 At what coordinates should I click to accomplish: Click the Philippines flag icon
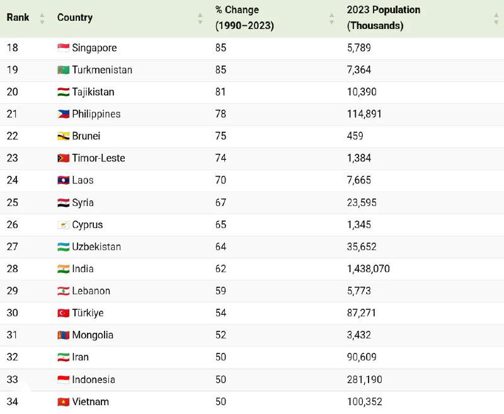click(63, 114)
